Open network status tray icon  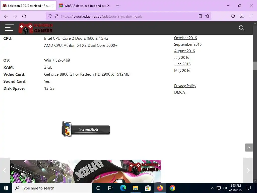pyautogui.click(x=219, y=188)
